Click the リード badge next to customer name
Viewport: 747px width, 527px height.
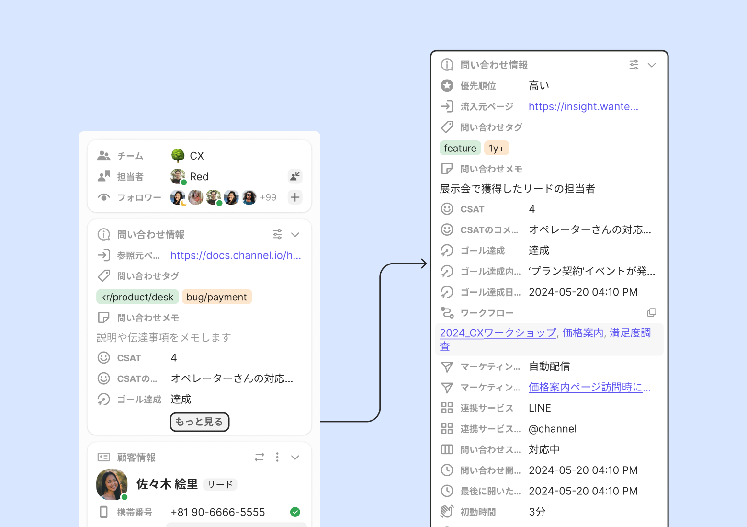click(x=220, y=484)
